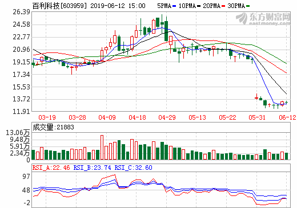Click the RSI_A:22.46 indicator value
The height and width of the screenshot is (208, 297).
(x=51, y=168)
